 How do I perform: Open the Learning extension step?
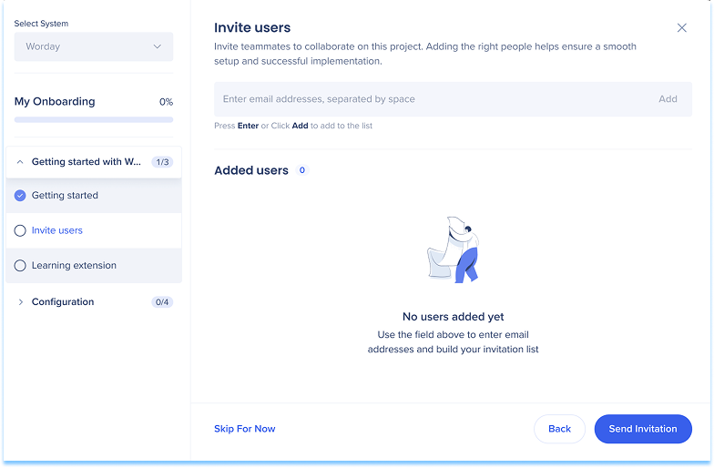(x=74, y=266)
